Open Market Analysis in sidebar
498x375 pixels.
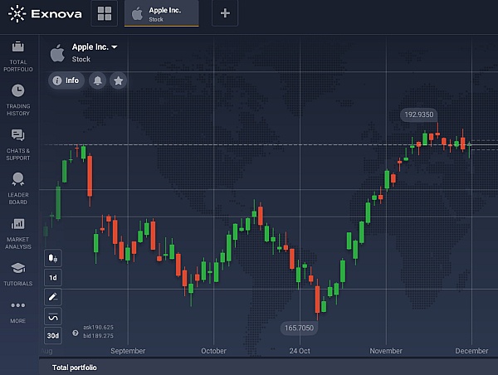18,234
